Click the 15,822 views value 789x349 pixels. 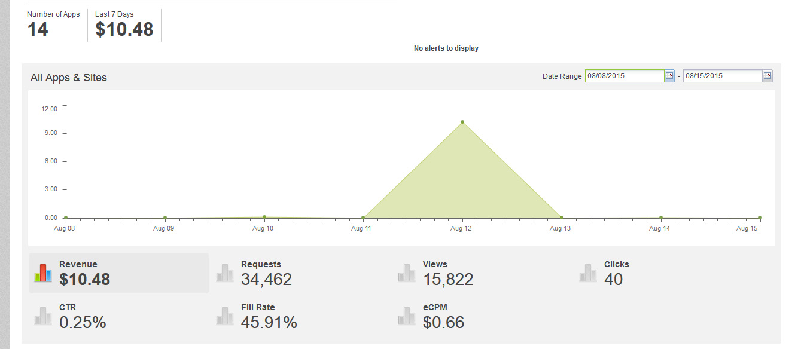pos(448,279)
